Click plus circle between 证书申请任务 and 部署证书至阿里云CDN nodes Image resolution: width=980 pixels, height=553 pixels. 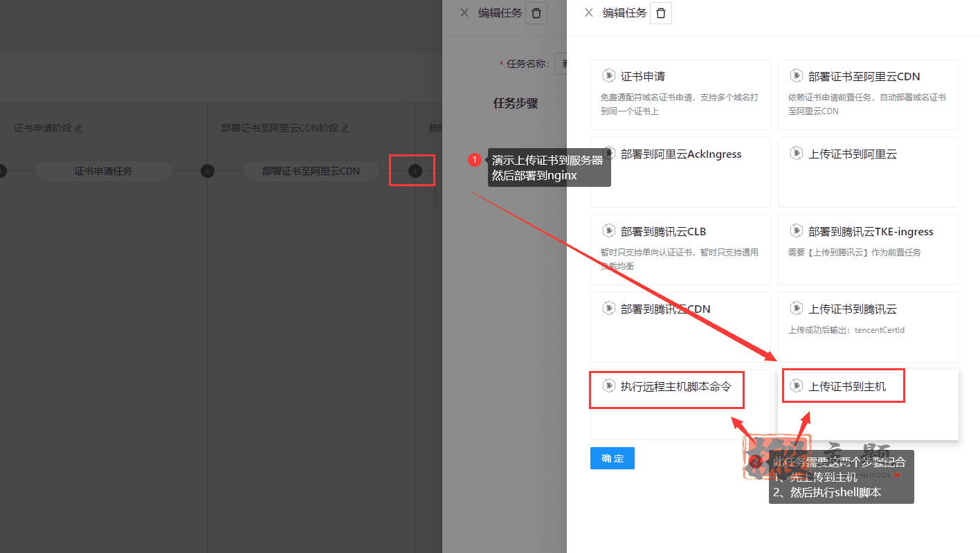click(207, 171)
